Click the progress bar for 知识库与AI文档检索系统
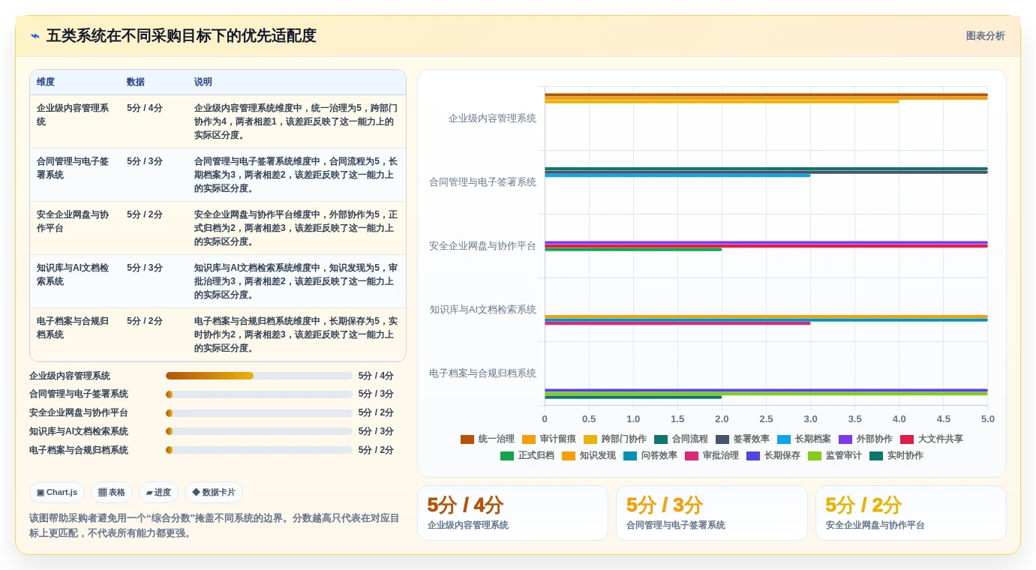1036x570 pixels. (x=259, y=431)
